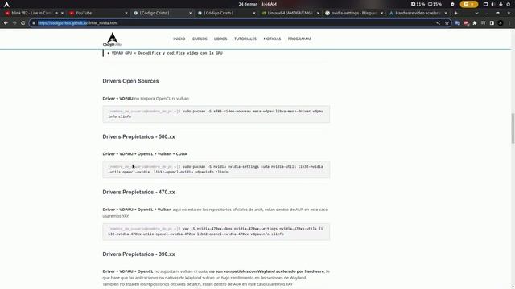The image size is (515, 289).
Task: Go back to the previous page
Action: tap(6, 23)
